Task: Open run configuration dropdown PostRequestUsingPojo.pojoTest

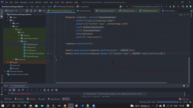Action: 147,7
